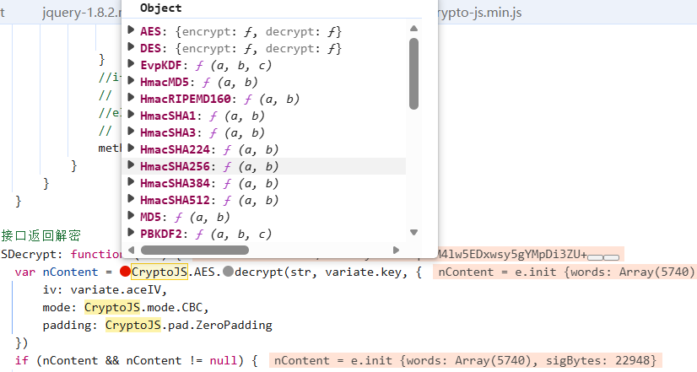697x372 pixels.
Task: Expand the AES property in tooltip
Action: (x=131, y=30)
